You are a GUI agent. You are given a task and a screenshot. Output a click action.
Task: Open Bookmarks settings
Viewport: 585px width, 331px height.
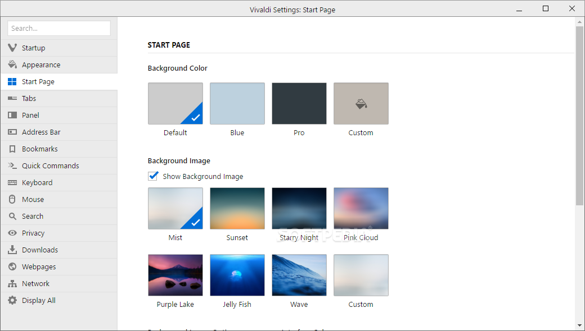tap(59, 149)
